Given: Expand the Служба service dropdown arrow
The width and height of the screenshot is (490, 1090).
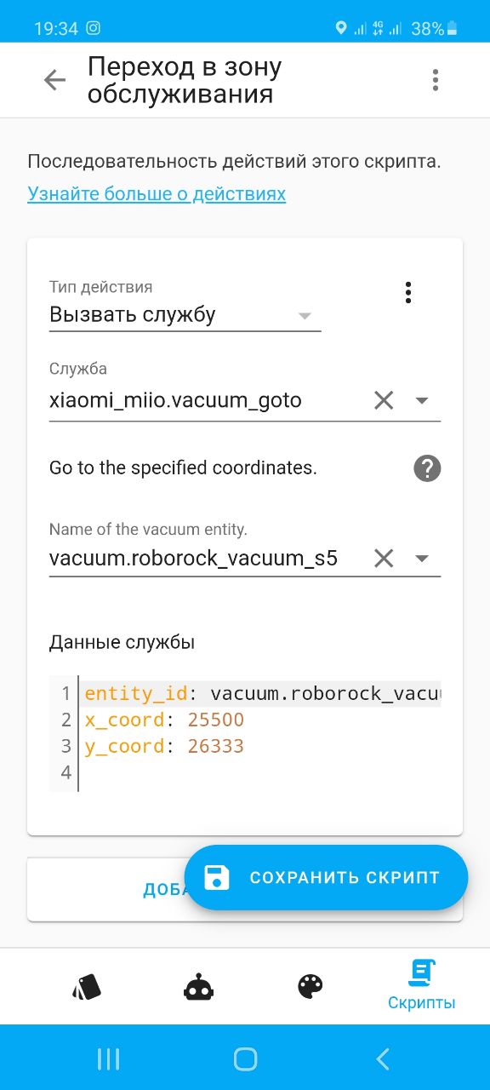Looking at the screenshot, I should pos(422,400).
